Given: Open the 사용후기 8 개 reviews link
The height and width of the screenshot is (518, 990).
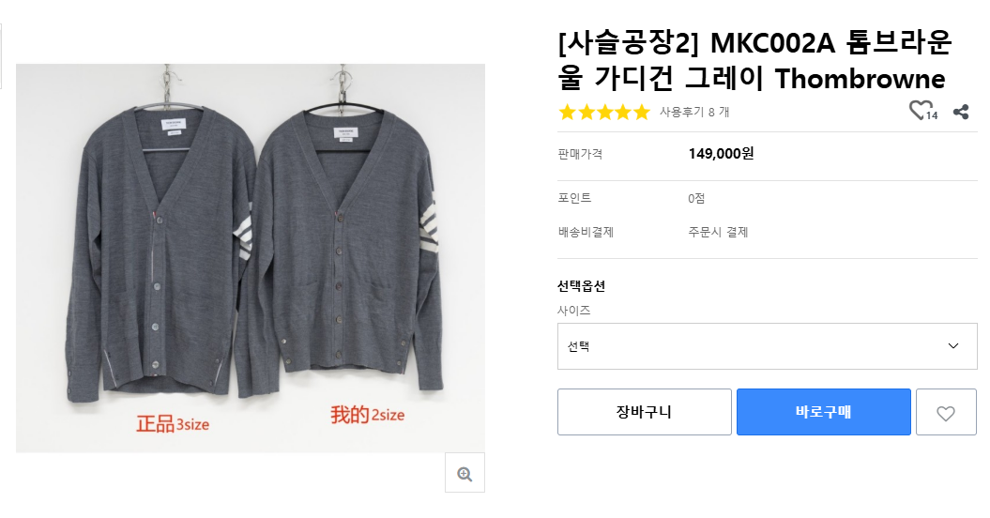Looking at the screenshot, I should 693,112.
